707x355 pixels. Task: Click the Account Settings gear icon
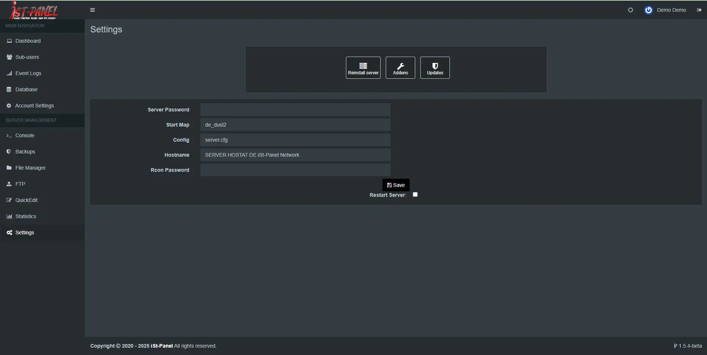pyautogui.click(x=9, y=106)
